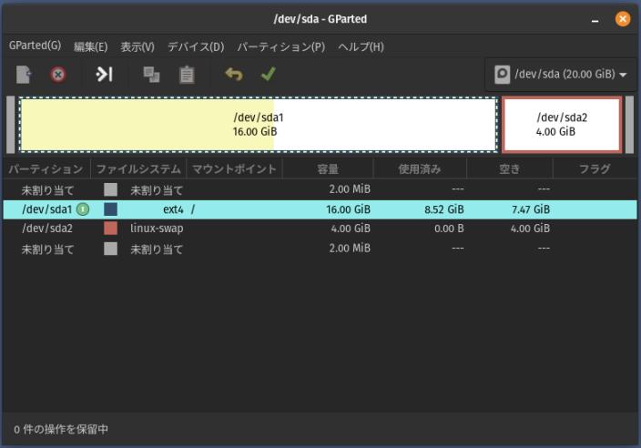Click the ext4 filesystem cell
Viewport: 641px width, 448px height.
tap(173, 209)
